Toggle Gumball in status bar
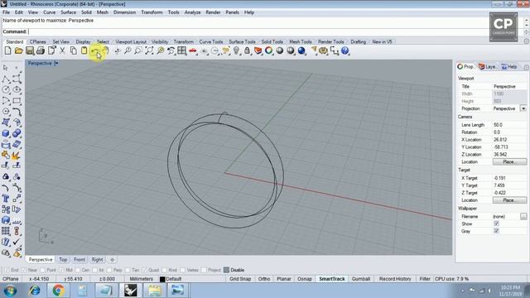This screenshot has width=530, height=298. (x=361, y=279)
